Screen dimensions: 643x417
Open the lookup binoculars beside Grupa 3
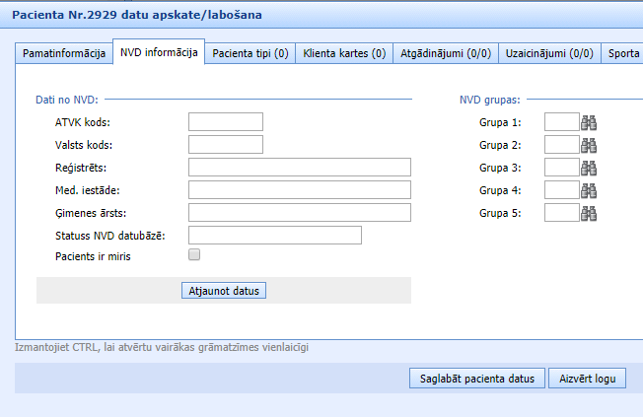pos(590,168)
